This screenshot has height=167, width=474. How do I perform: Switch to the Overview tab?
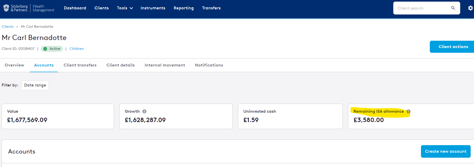[x=14, y=65]
